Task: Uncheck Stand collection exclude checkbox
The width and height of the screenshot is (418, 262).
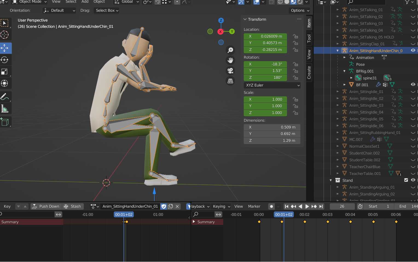Action: (406, 180)
